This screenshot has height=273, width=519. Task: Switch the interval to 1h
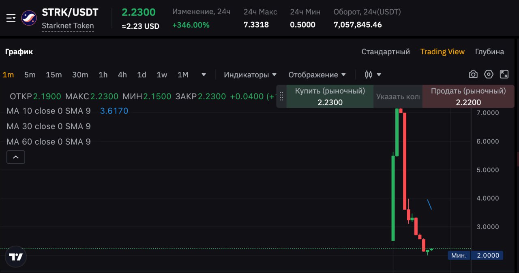pos(103,75)
